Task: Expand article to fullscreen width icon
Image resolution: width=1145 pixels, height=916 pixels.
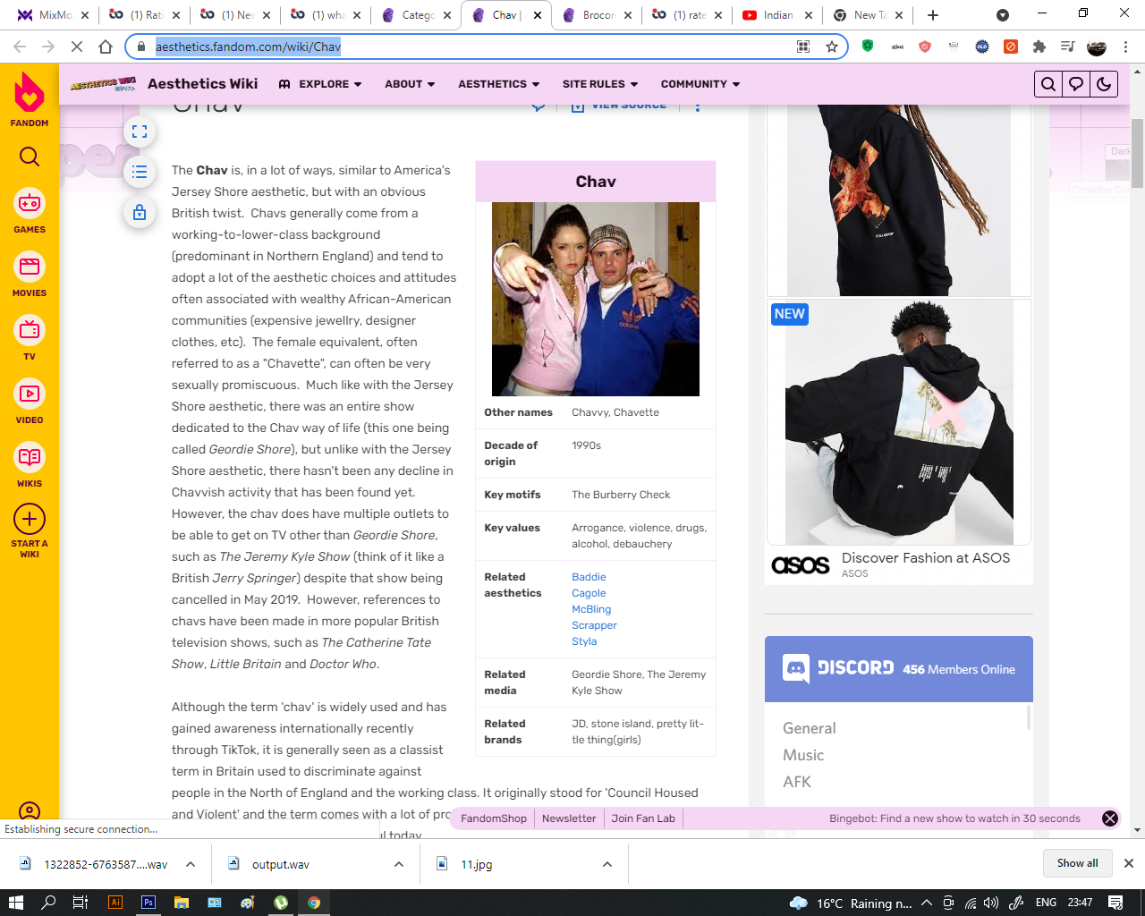Action: (140, 131)
